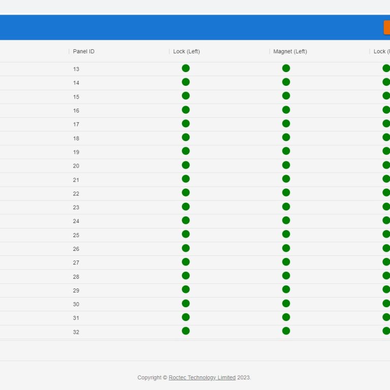The width and height of the screenshot is (390, 390).
Task: Click the Lock (Left) column header
Action: tap(186, 51)
